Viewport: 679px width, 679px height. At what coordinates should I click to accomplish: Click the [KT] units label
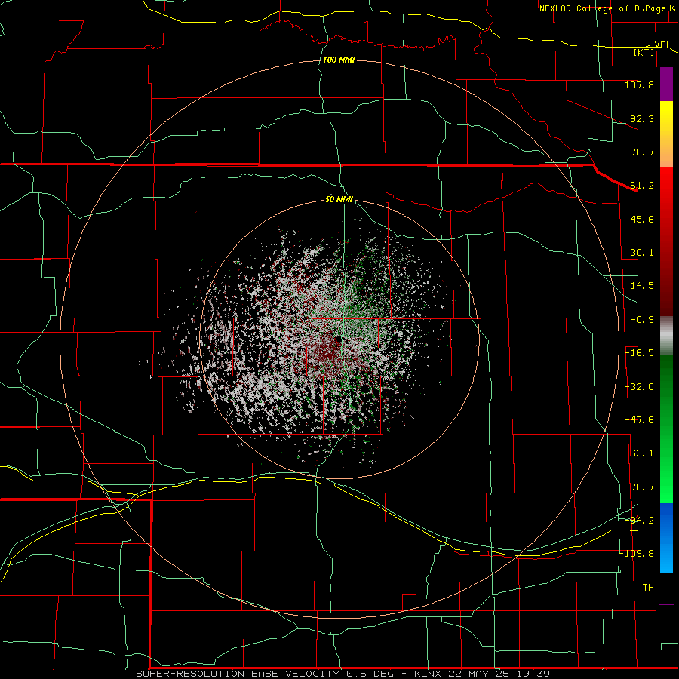(x=644, y=52)
